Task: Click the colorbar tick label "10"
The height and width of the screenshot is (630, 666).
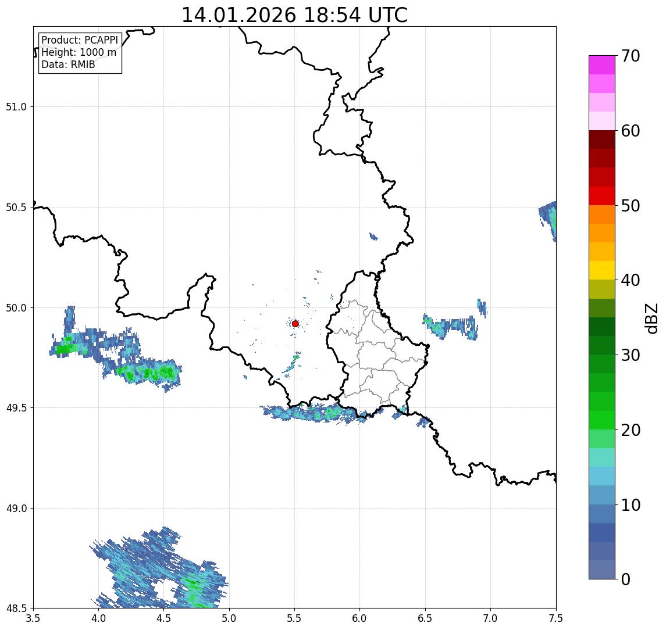Action: (x=631, y=505)
